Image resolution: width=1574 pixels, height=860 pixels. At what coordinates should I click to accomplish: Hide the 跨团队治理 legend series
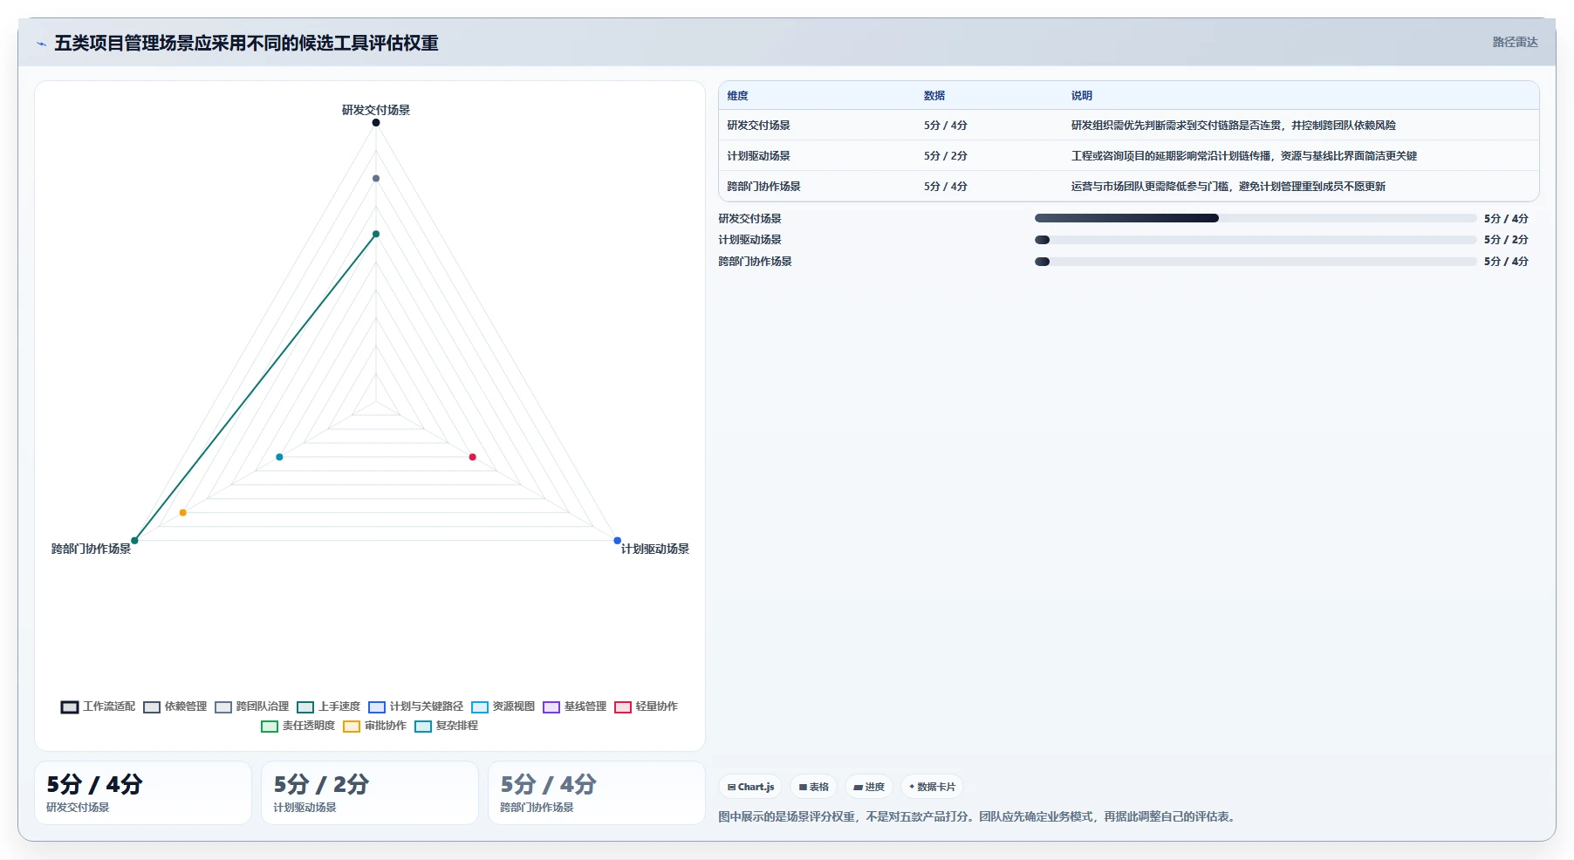tap(251, 706)
